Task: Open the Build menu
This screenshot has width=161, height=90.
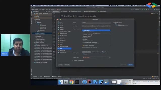Action: tap(75, 5)
